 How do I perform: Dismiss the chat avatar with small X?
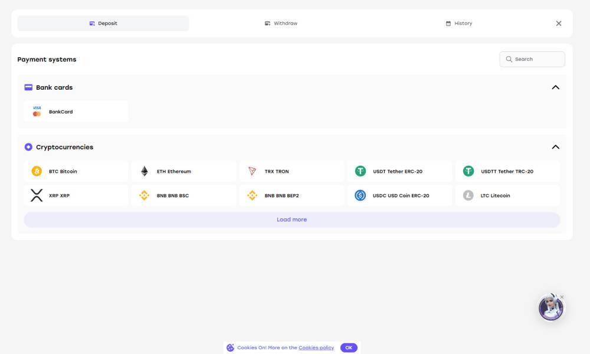[x=562, y=297]
